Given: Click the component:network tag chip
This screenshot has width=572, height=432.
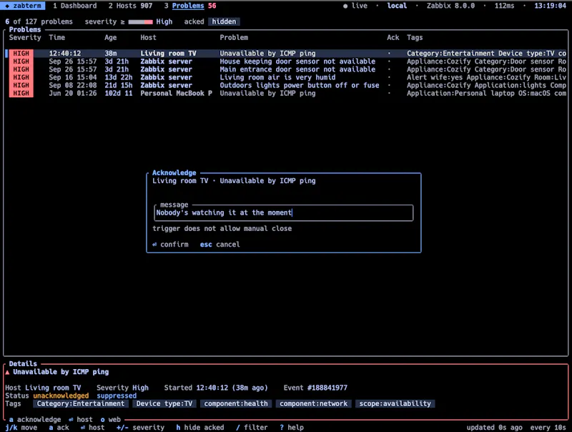Looking at the screenshot, I should (313, 403).
